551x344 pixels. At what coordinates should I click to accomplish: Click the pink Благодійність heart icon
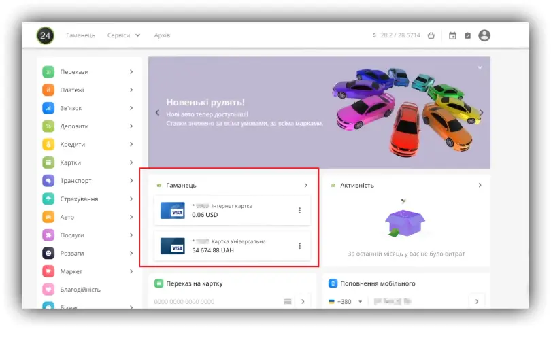click(48, 290)
